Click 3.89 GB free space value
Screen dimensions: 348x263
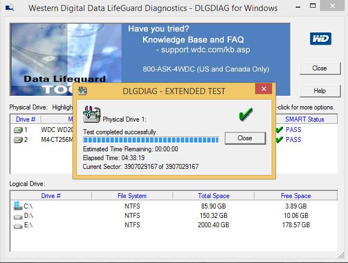(296, 206)
